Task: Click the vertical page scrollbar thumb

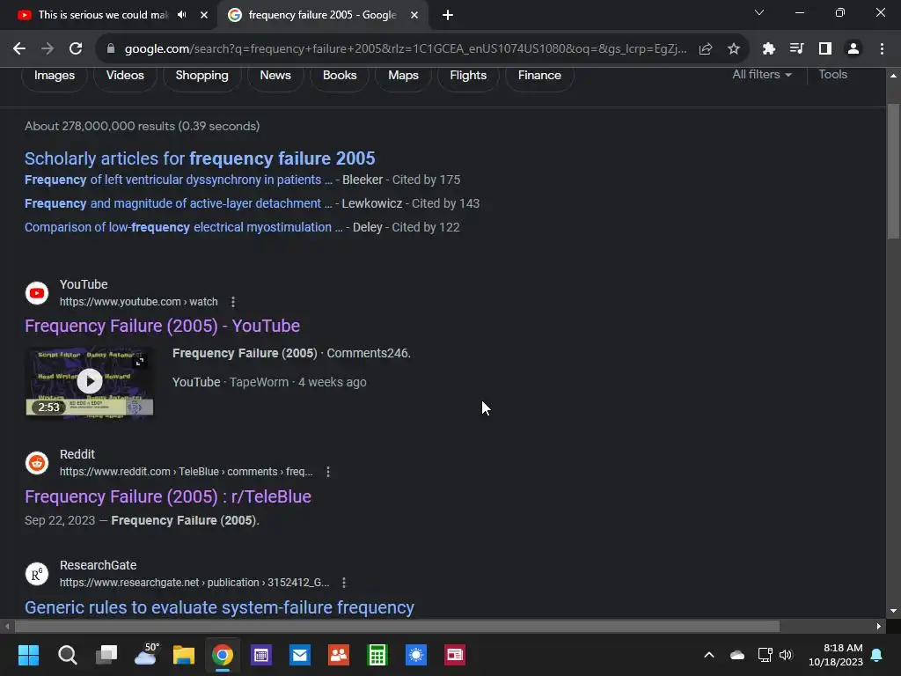Action: pos(894,172)
